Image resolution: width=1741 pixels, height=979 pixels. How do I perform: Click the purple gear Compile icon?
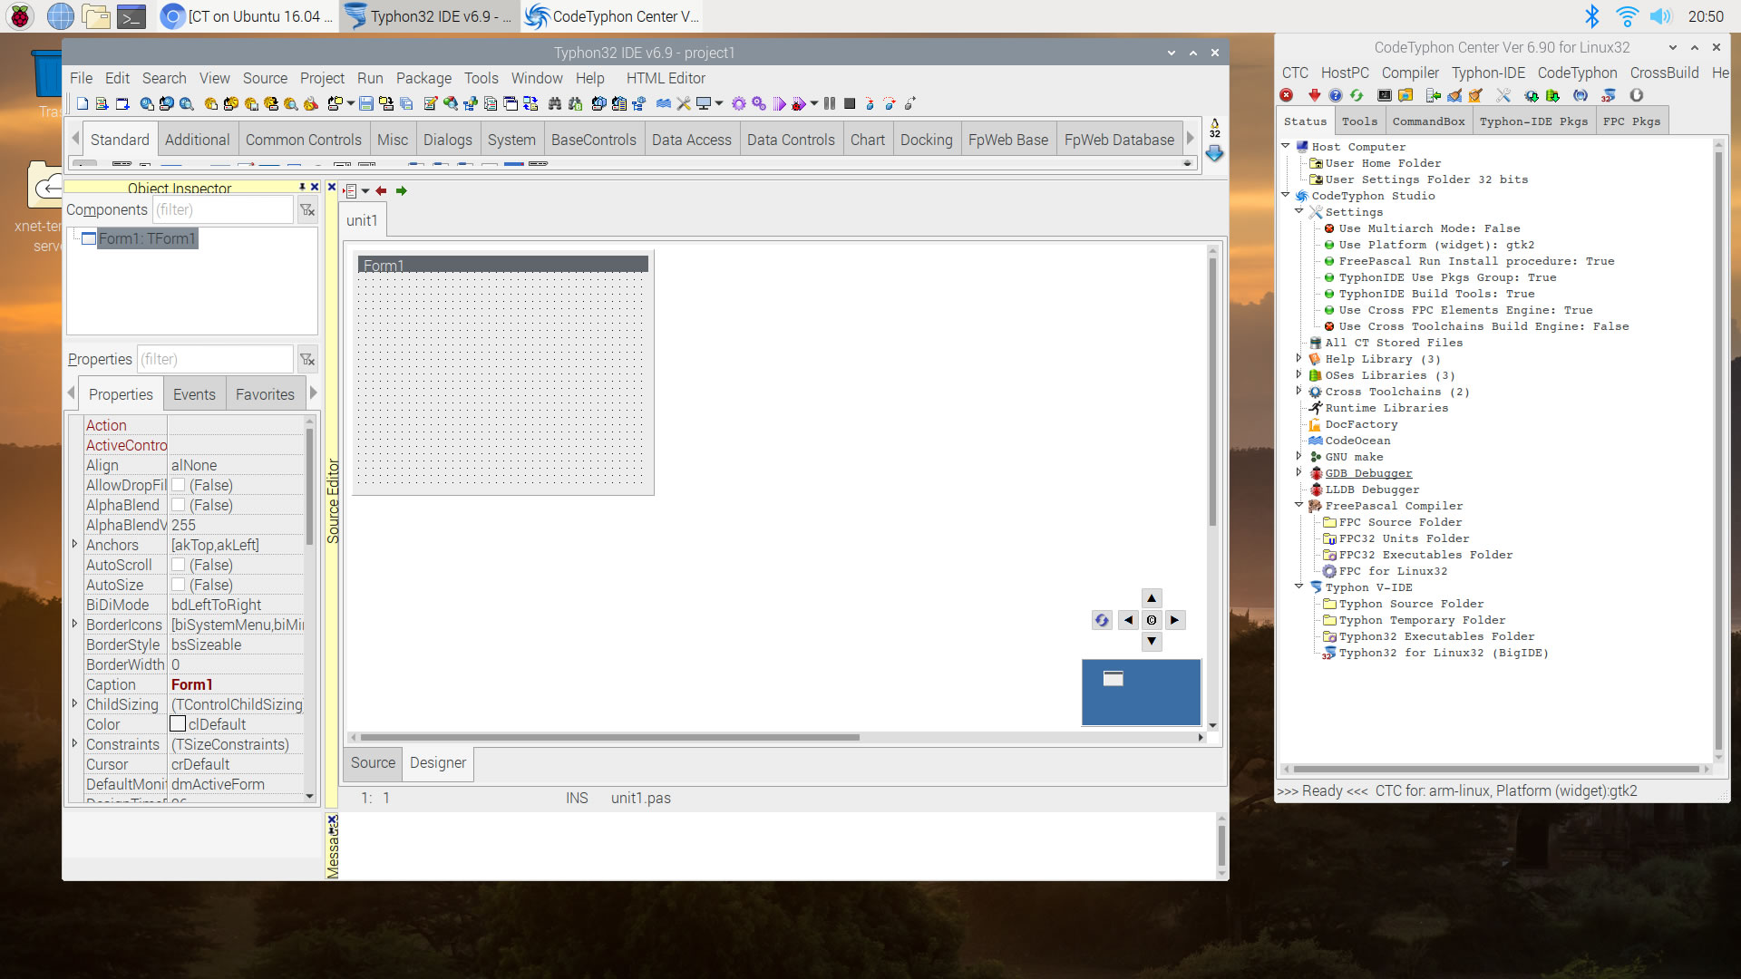(739, 104)
